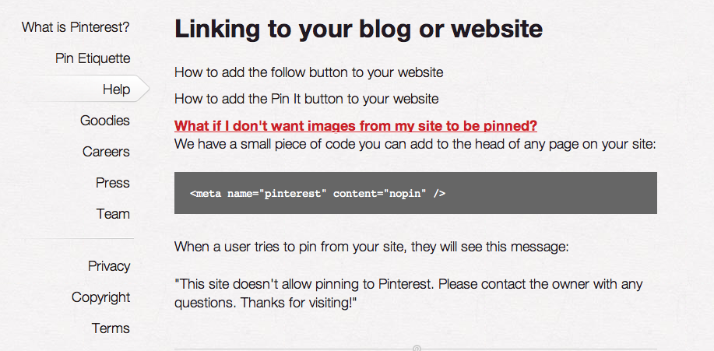Open the What is Pinterest? page
Screen dimensions: 714x351
point(76,27)
